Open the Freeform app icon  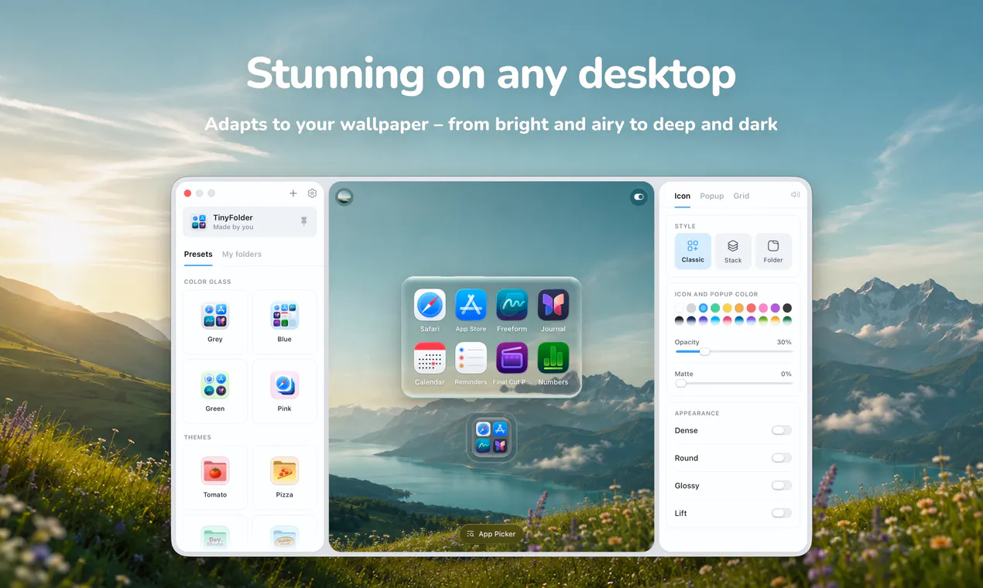tap(512, 305)
